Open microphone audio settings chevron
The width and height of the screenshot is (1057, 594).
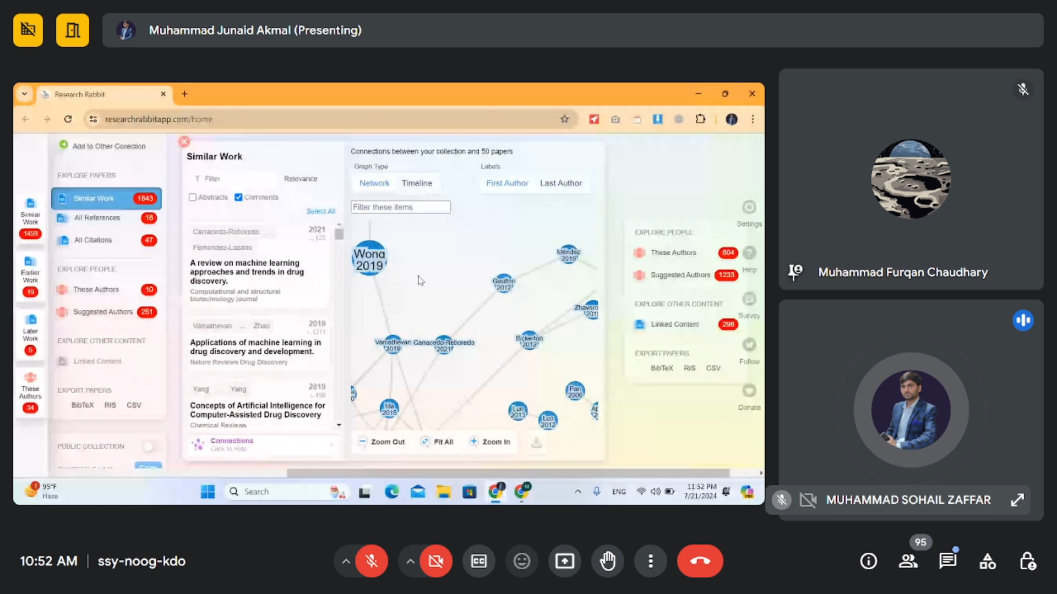346,561
